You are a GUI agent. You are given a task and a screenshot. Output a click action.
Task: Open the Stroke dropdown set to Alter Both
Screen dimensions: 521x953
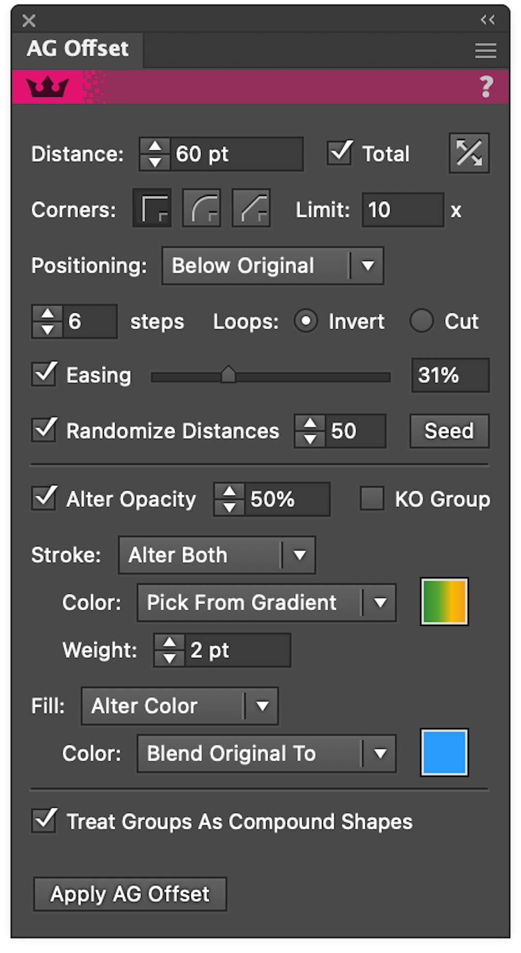click(x=216, y=555)
